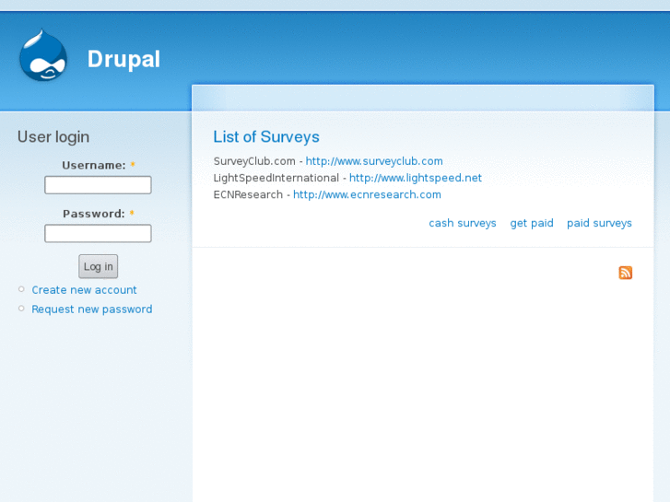Click the Password: label
Image resolution: width=670 pixels, height=502 pixels.
[x=94, y=214]
